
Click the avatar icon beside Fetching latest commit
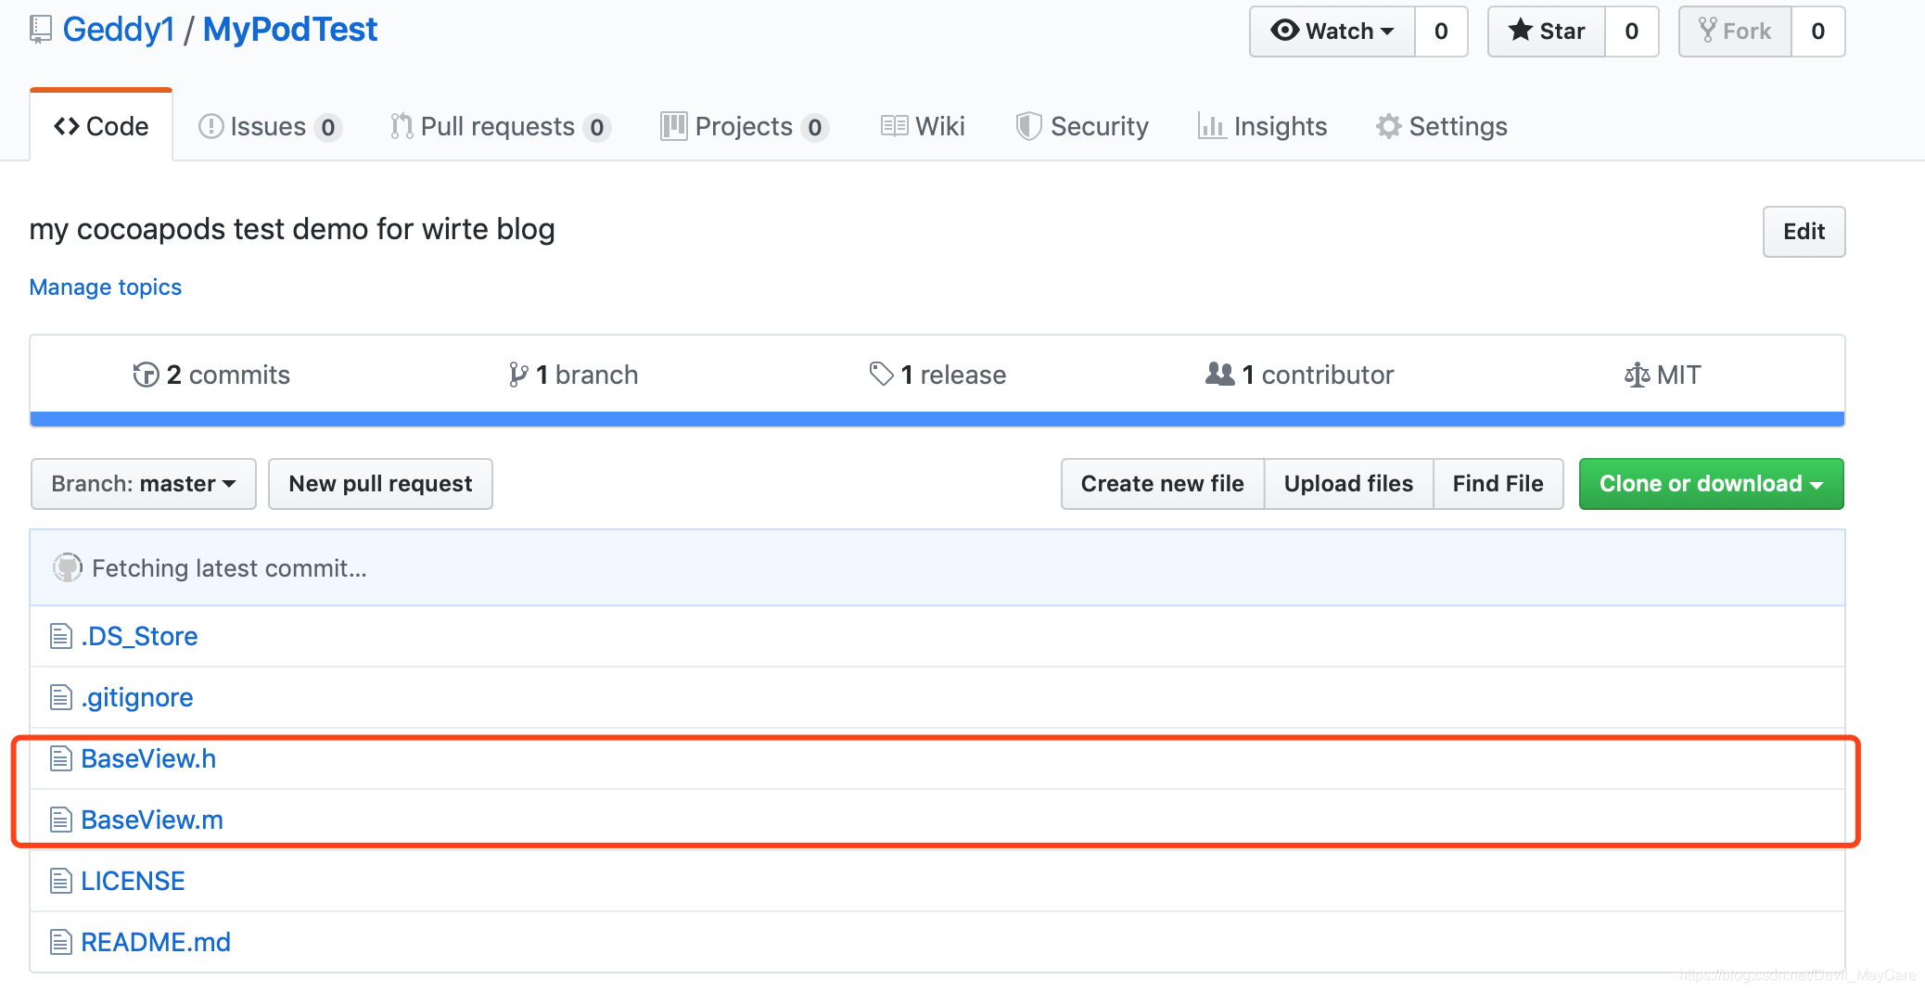[67, 567]
